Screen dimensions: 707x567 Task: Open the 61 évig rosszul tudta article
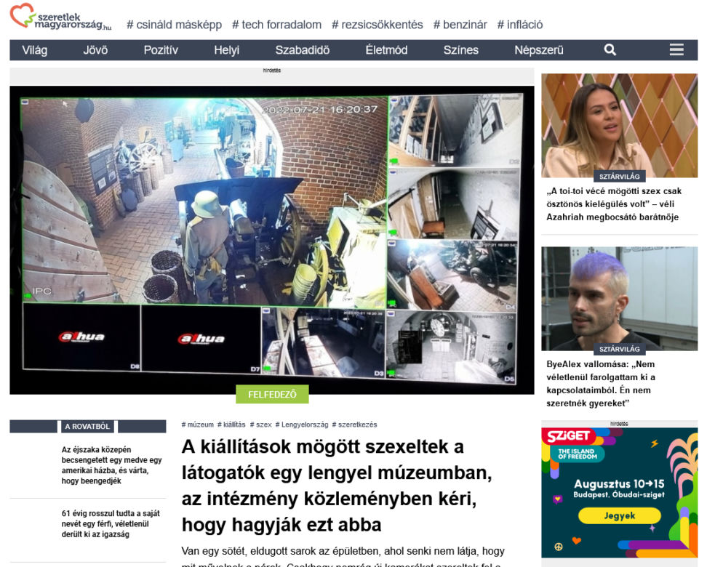pyautogui.click(x=111, y=523)
